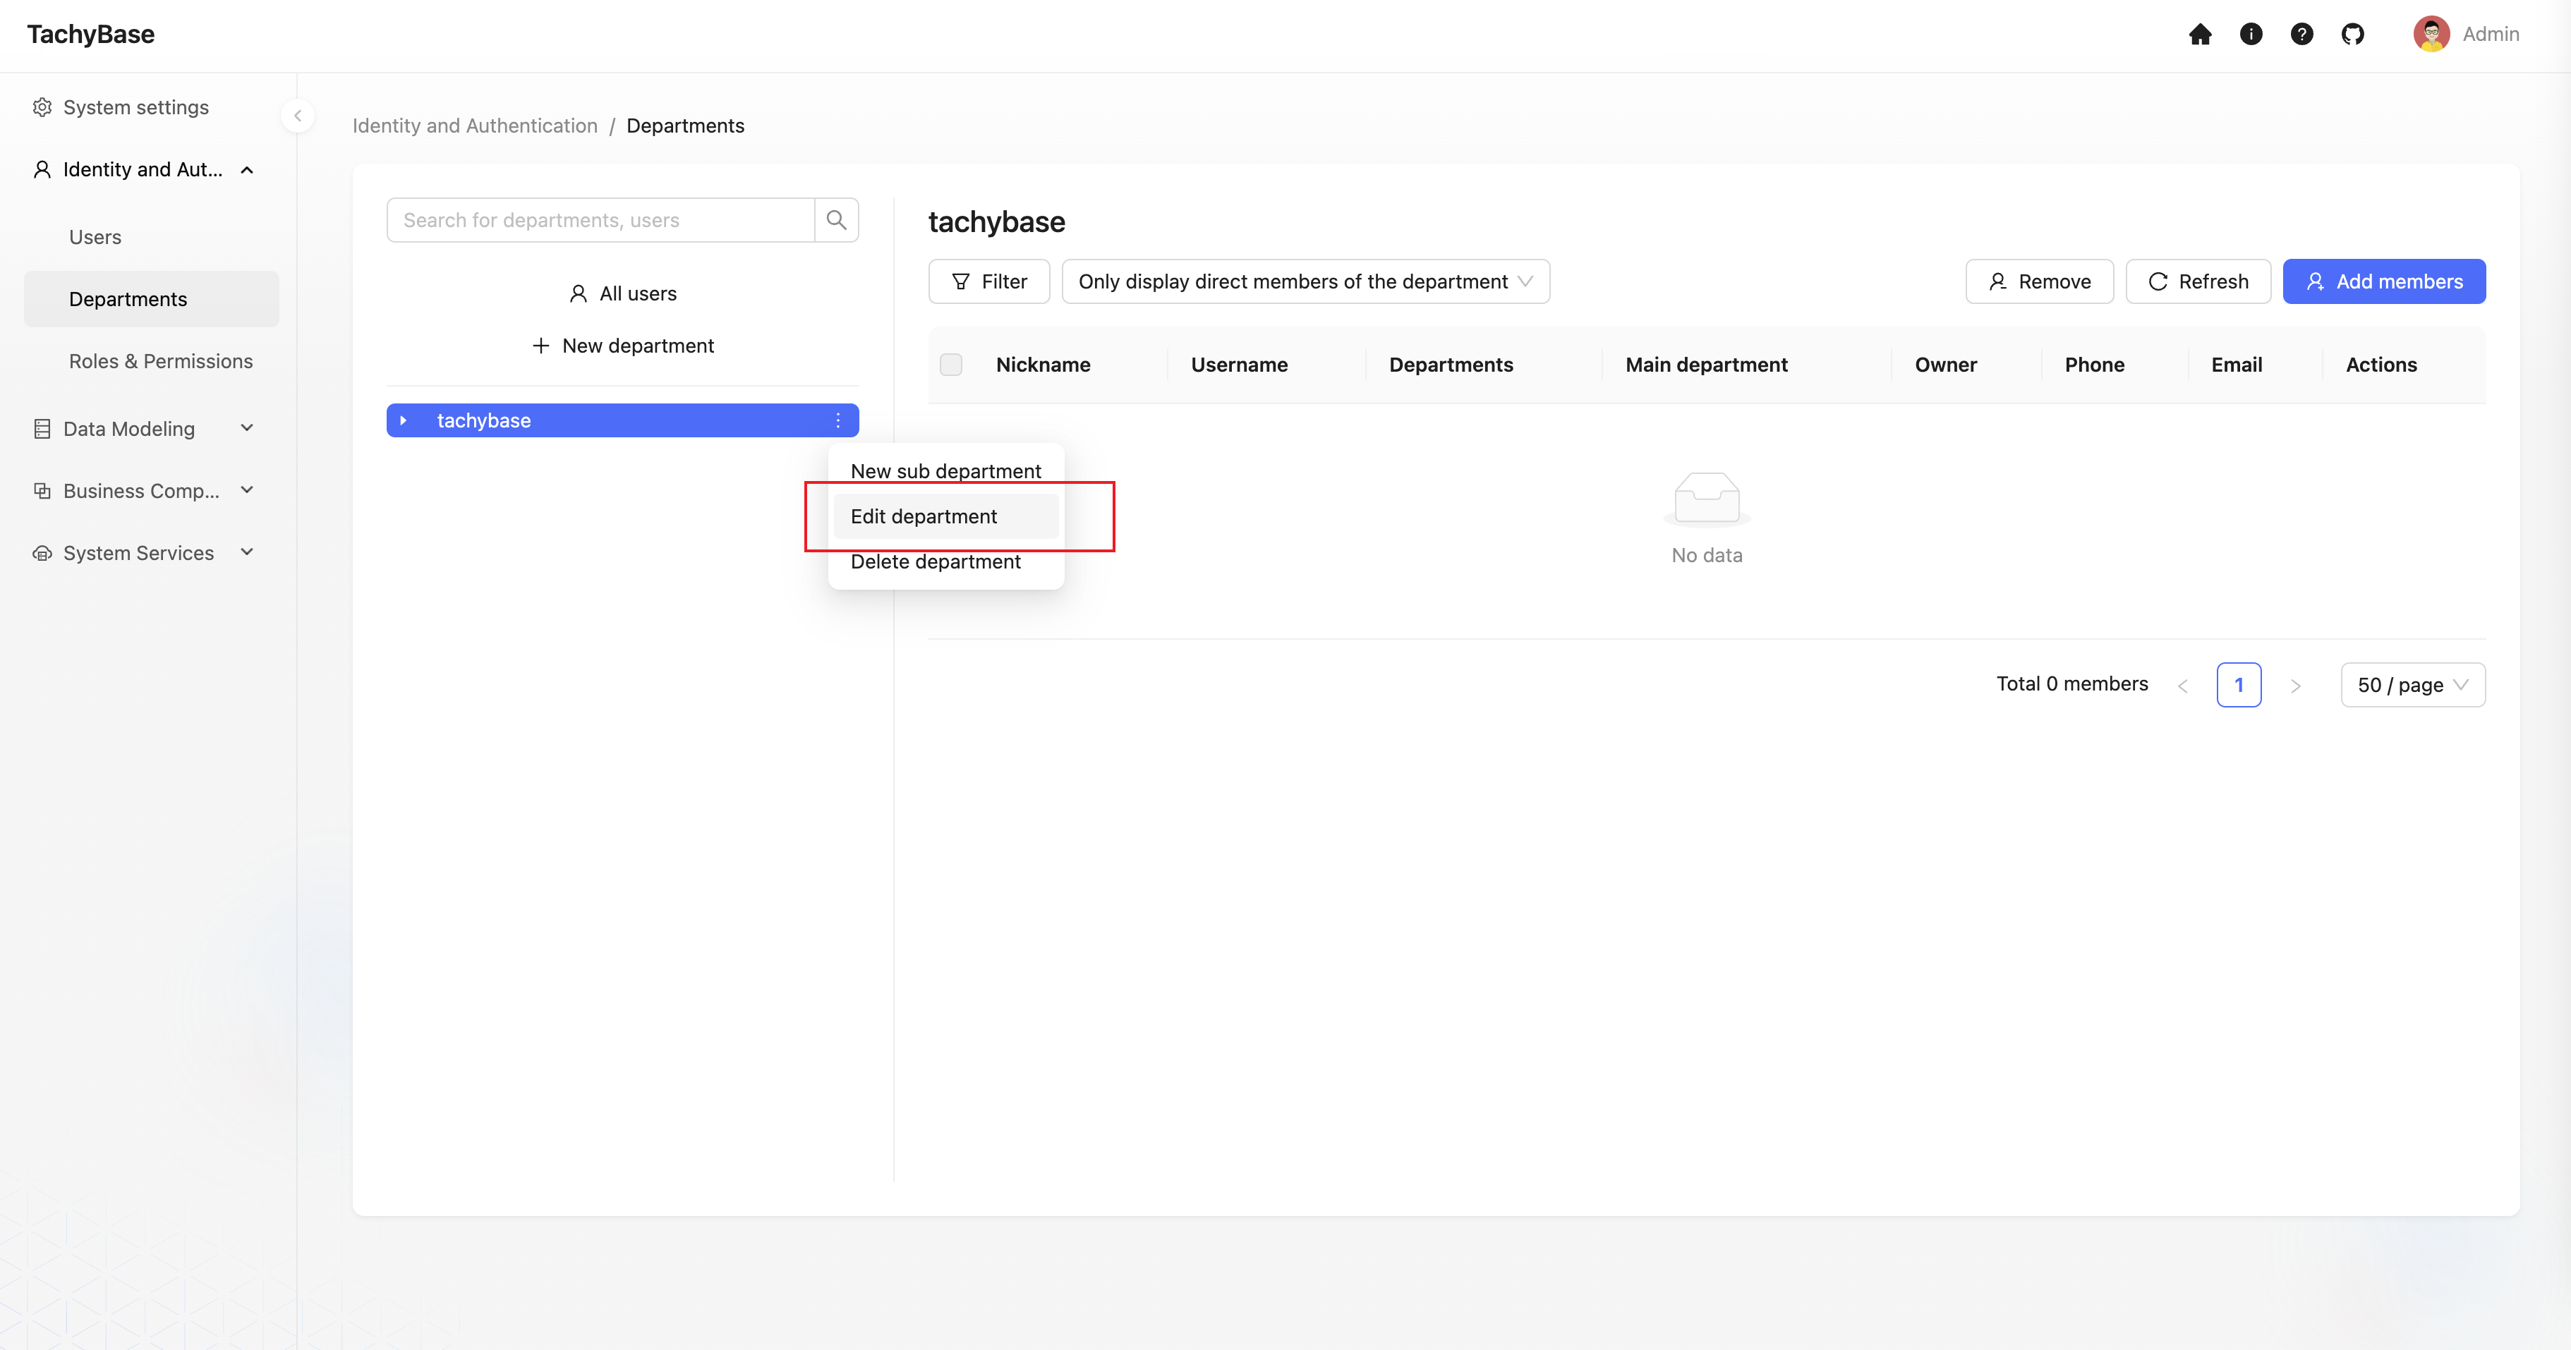Viewport: 2571px width, 1350px height.
Task: Click the Total 0 members text
Action: point(2072,683)
